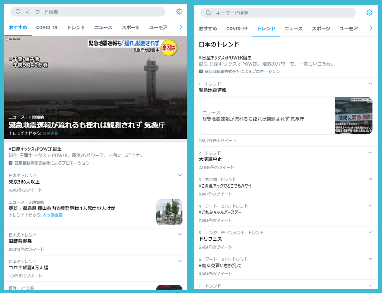Open #どれみちゃんバースデー trend

pyautogui.click(x=220, y=213)
